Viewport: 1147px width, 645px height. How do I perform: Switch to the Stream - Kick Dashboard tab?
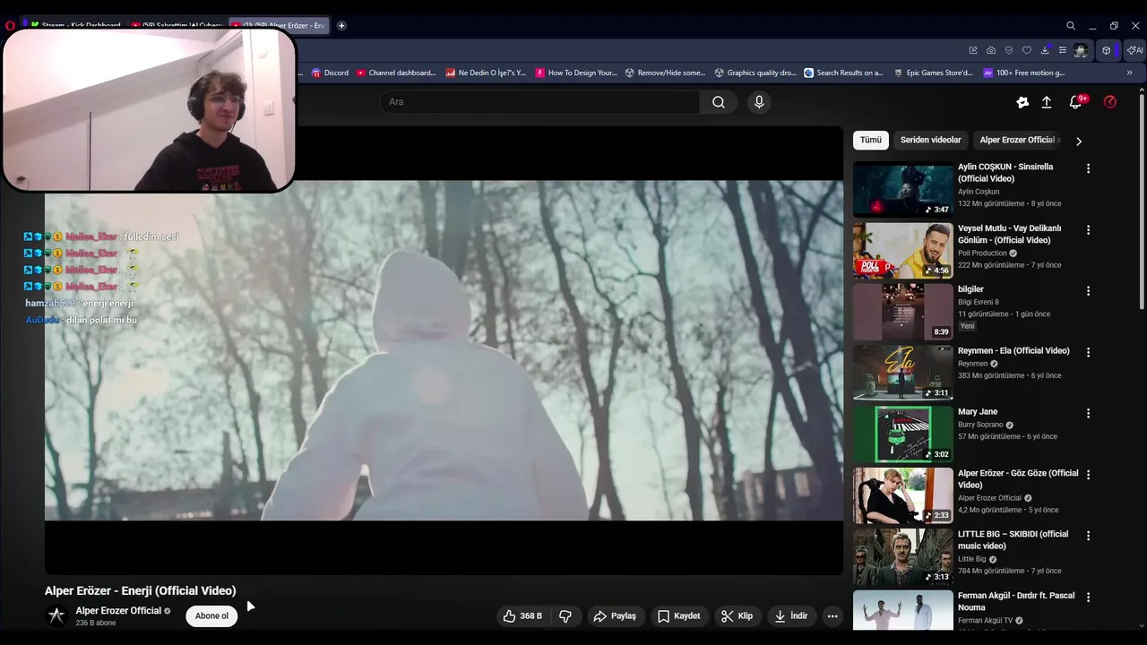coord(75,26)
